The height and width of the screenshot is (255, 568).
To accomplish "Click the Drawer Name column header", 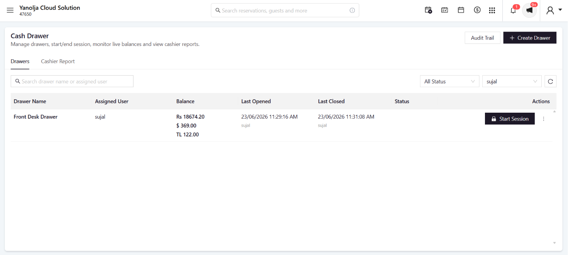I will click(30, 101).
